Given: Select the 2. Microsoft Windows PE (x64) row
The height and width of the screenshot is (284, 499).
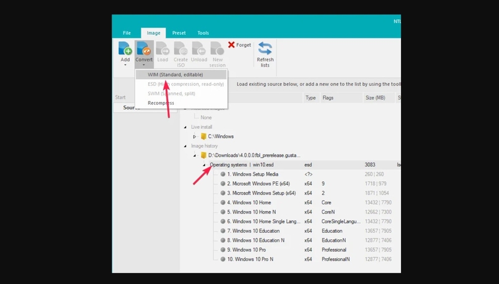Looking at the screenshot, I should click(x=258, y=184).
